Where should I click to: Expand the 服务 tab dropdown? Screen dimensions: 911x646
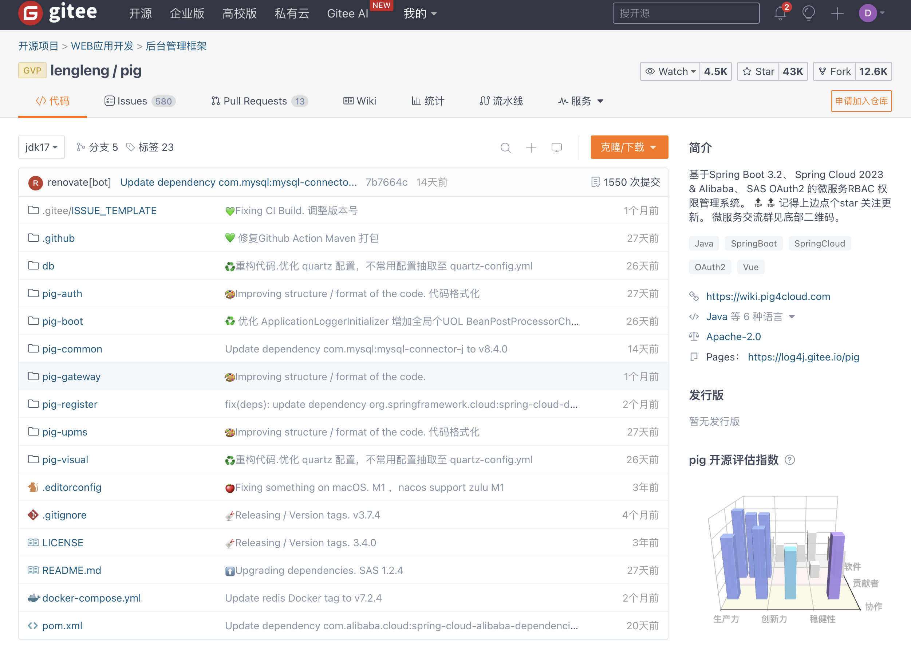pyautogui.click(x=580, y=101)
